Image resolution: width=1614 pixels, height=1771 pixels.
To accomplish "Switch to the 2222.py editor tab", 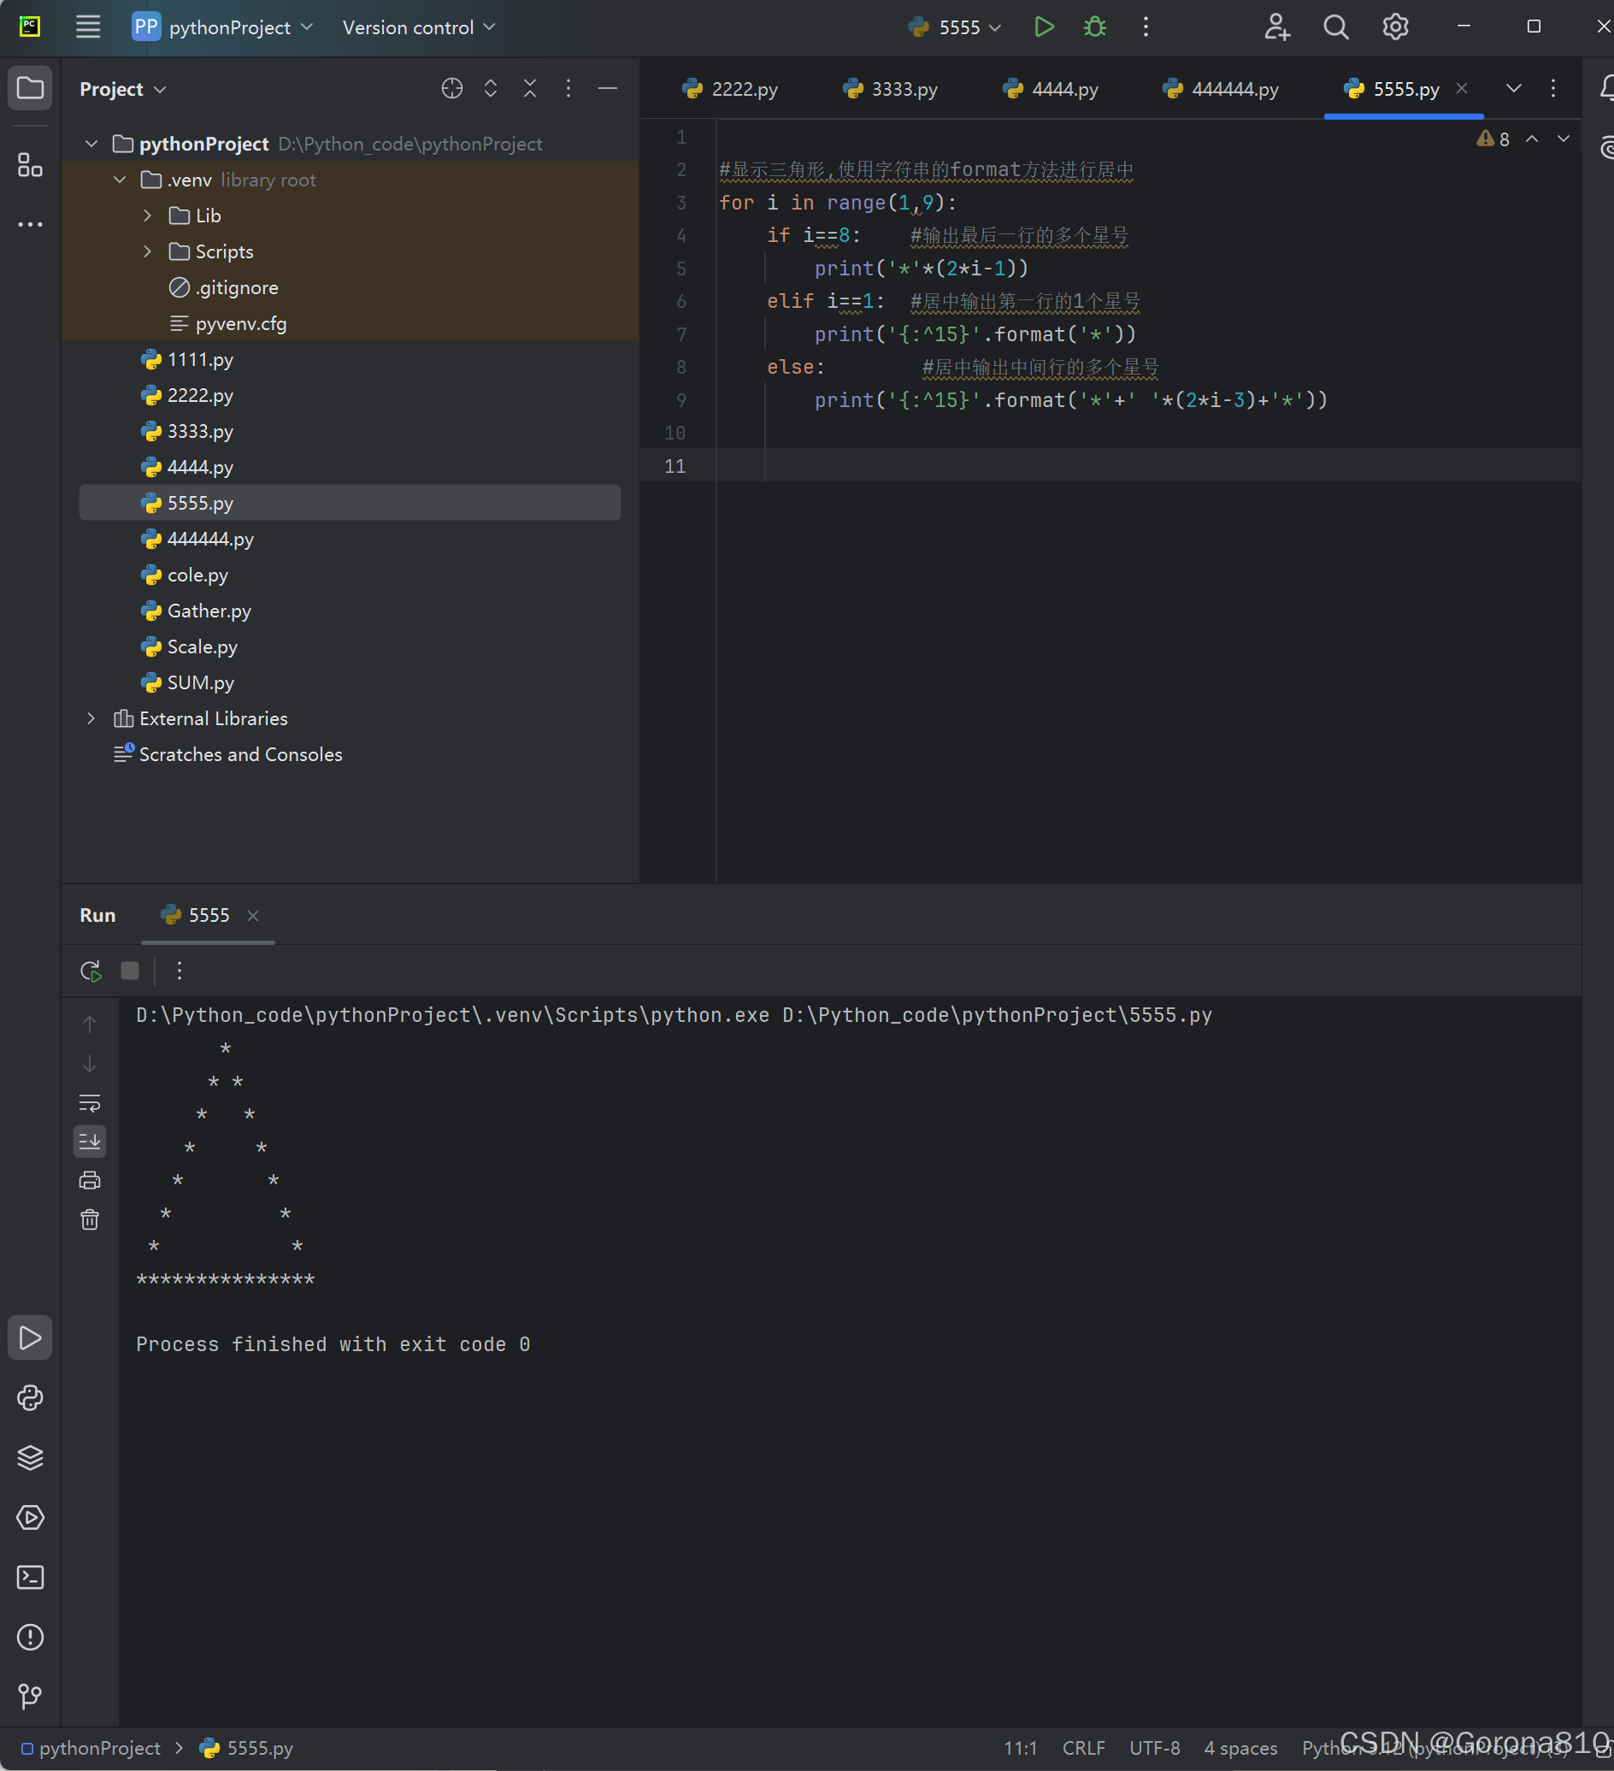I will tap(729, 89).
